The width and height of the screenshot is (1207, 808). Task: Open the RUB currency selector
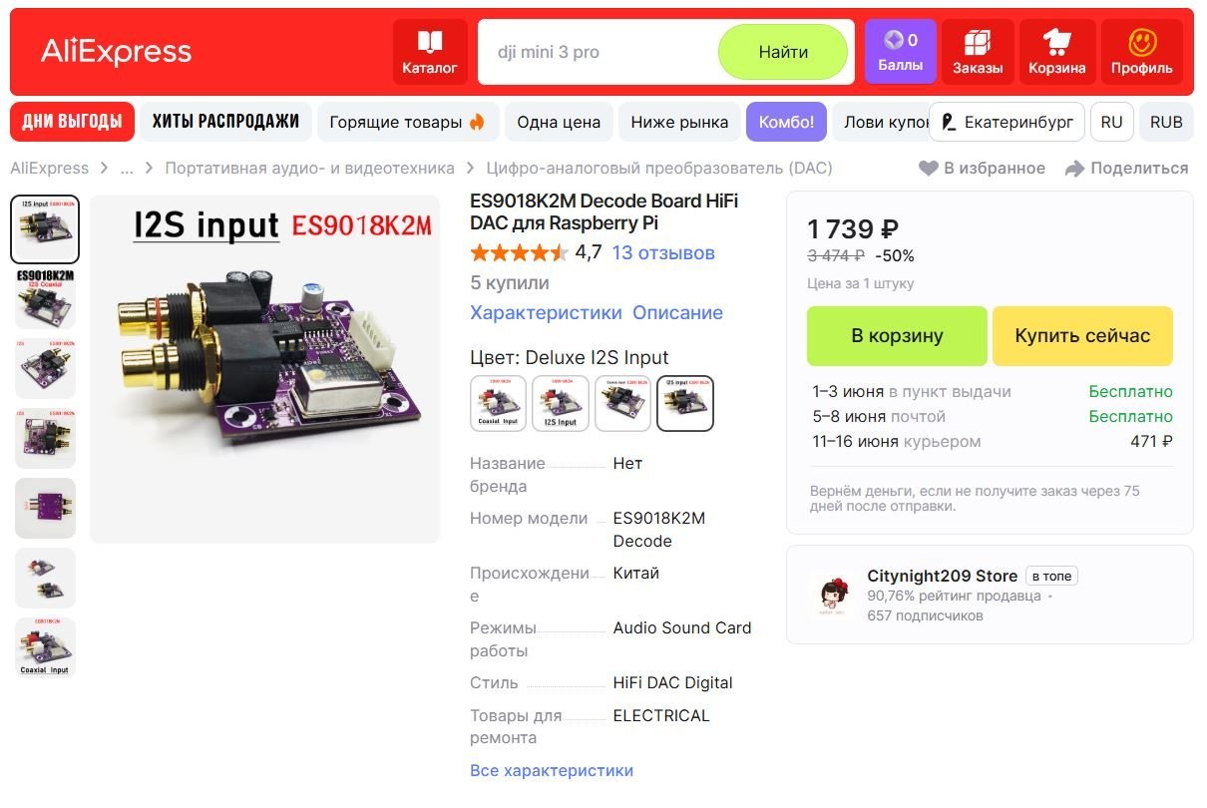pos(1166,122)
